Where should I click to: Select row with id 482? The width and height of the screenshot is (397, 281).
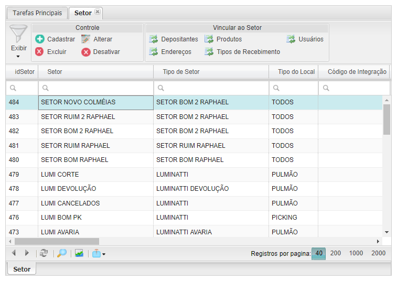coord(194,131)
